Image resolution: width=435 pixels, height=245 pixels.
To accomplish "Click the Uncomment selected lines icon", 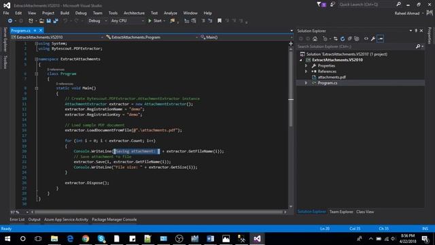I will click(x=210, y=21).
